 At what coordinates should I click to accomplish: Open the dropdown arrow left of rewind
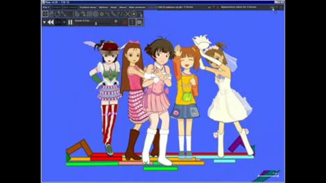pos(44,22)
